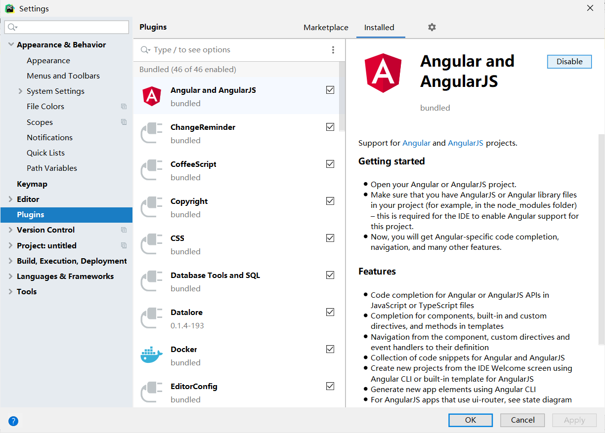Click the Bundled (46 of 46 enabled) header
The image size is (605, 433).
coord(188,70)
